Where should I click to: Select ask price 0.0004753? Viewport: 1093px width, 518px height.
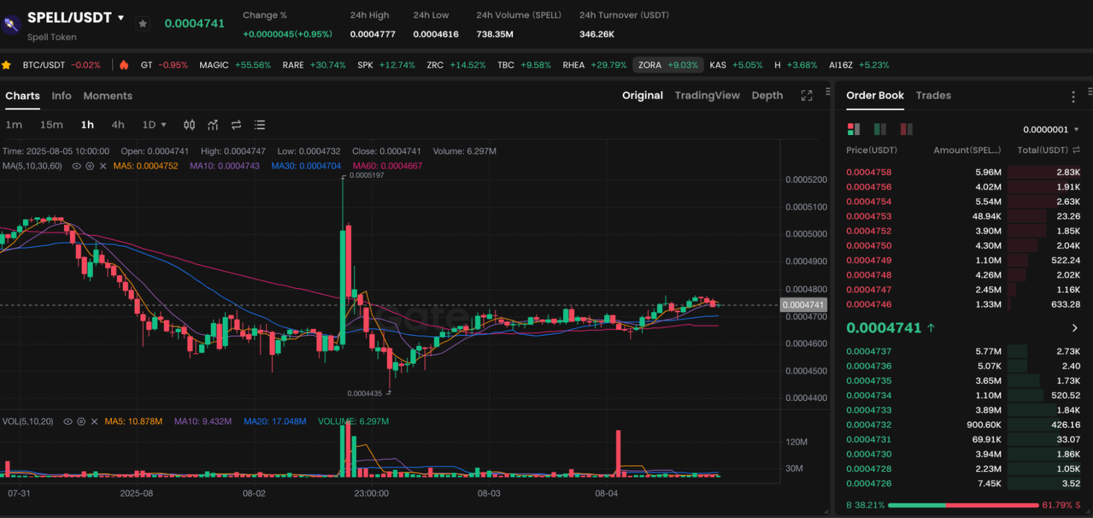coord(869,216)
